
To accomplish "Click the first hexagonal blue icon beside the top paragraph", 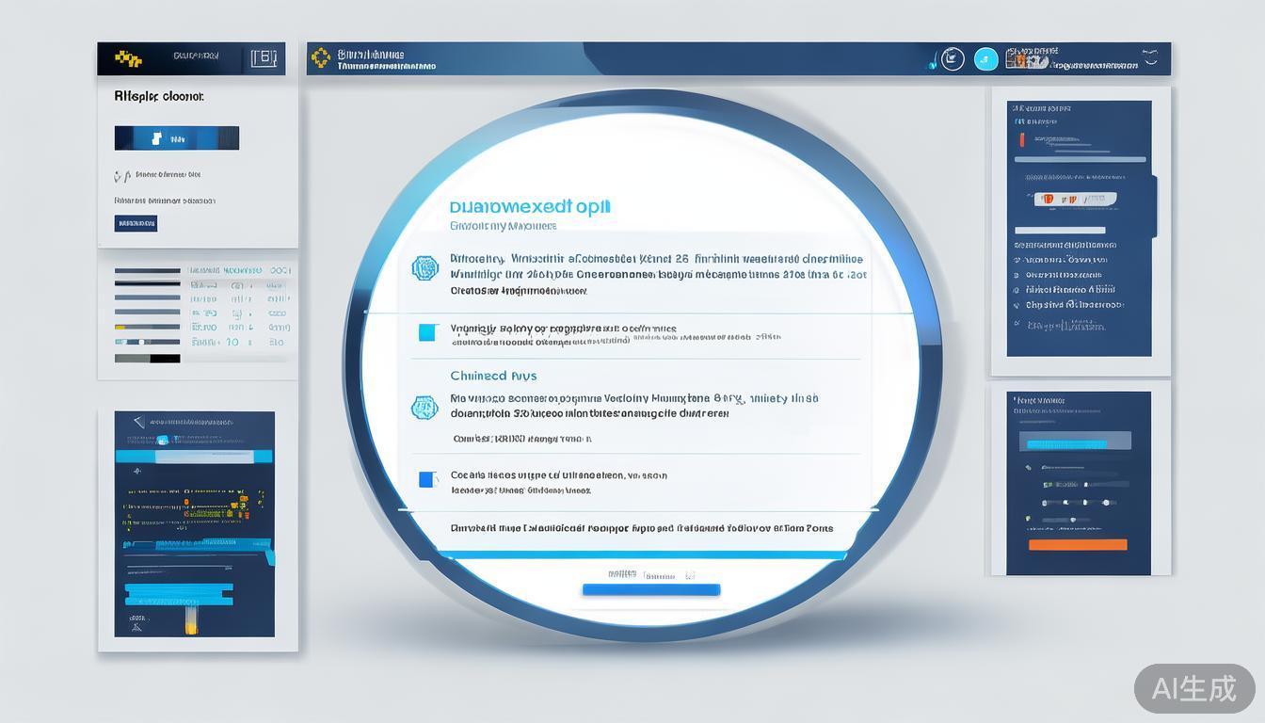I will click(x=425, y=268).
